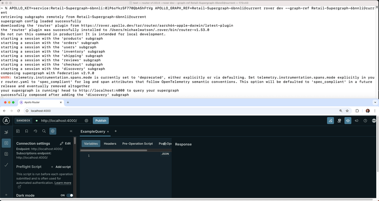Click the settings panel vertical scrollbar
Screen dimensions: 379x201
pyautogui.click(x=75, y=140)
